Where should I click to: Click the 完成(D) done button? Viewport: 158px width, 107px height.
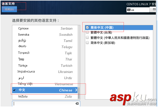tap(9, 9)
